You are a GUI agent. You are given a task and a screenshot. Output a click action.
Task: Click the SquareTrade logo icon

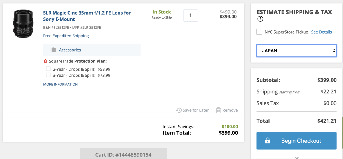click(x=45, y=61)
